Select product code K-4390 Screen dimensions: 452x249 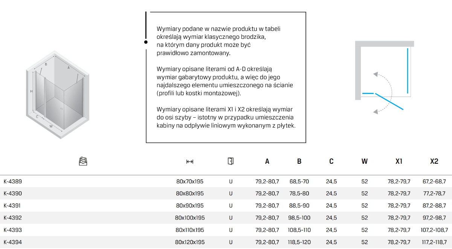(x=13, y=194)
